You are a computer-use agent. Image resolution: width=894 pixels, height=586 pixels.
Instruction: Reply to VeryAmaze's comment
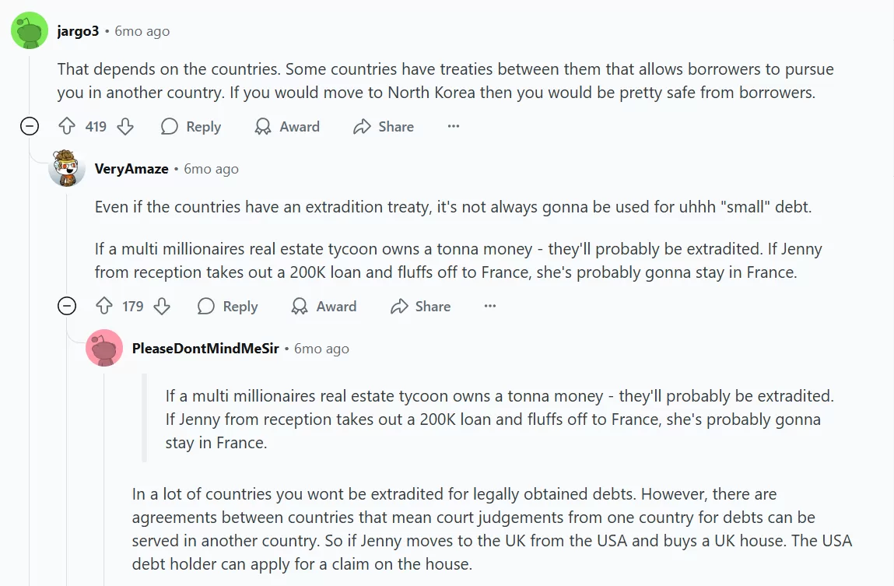tap(228, 307)
